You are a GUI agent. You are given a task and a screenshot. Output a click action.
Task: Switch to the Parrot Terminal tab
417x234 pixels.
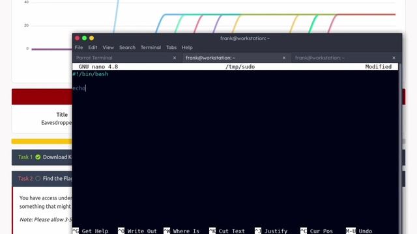coord(126,58)
